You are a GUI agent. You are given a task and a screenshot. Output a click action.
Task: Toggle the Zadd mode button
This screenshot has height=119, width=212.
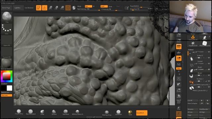[x=104, y=6]
